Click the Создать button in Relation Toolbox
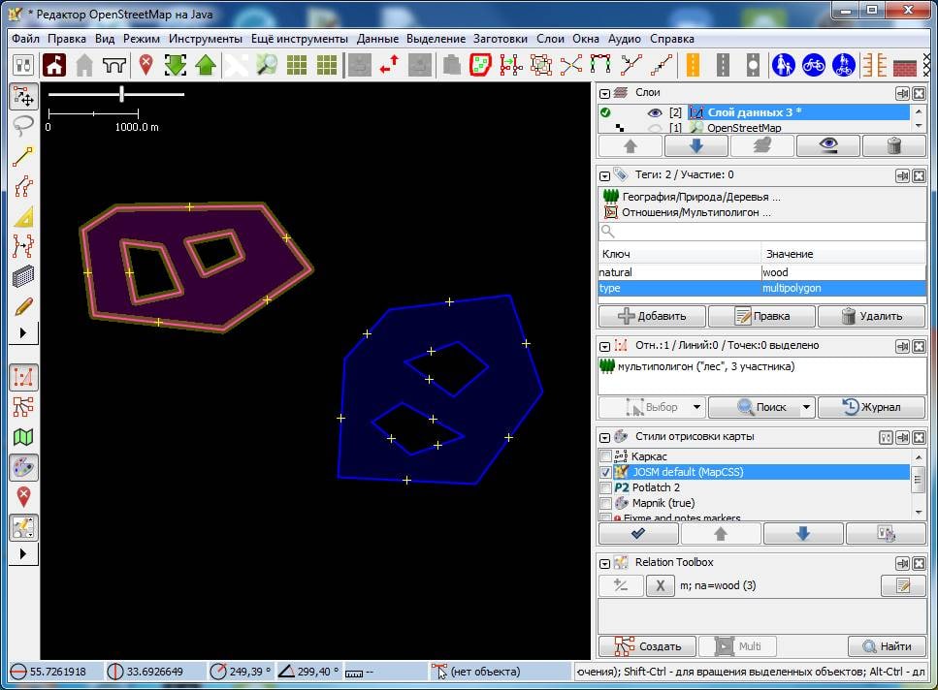The height and width of the screenshot is (690, 938). (647, 645)
